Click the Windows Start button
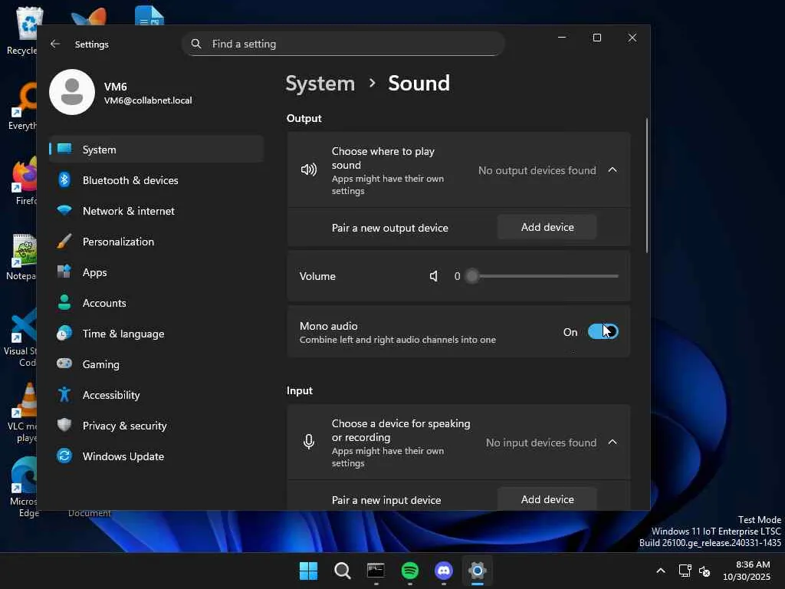 point(308,571)
